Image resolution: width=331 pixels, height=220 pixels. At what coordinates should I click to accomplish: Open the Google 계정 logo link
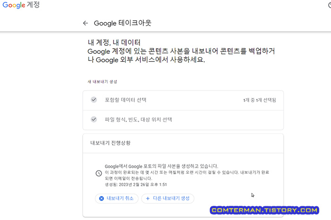pos(21,5)
